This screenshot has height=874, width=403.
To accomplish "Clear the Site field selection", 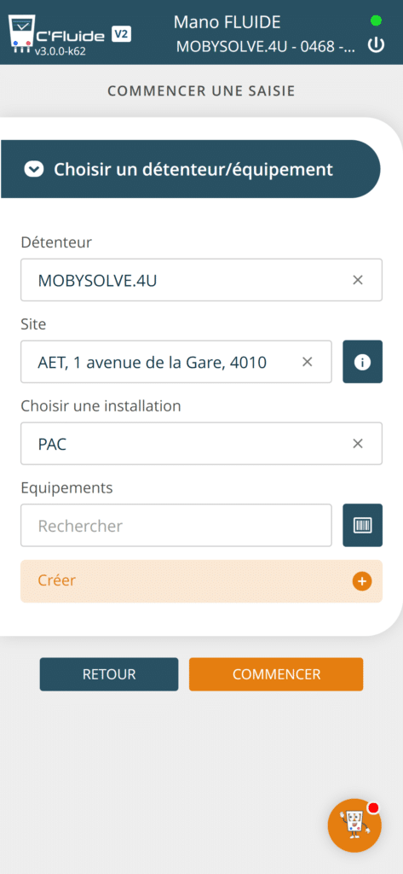I will [x=308, y=362].
